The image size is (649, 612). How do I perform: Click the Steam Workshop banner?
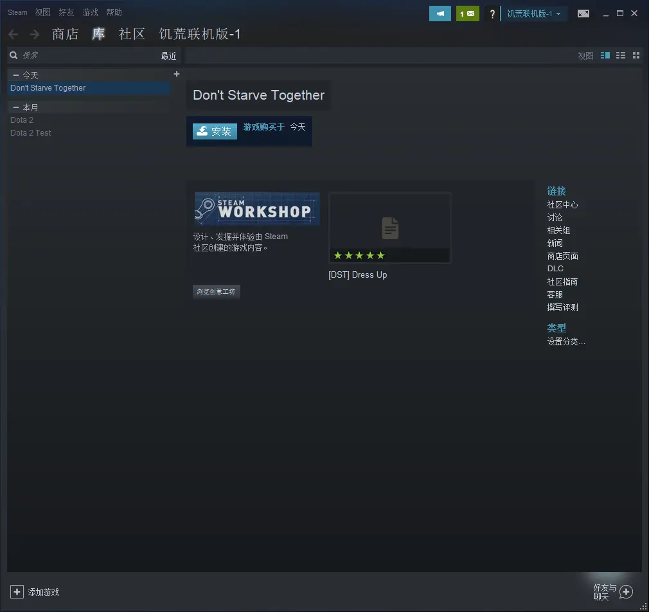coord(257,209)
